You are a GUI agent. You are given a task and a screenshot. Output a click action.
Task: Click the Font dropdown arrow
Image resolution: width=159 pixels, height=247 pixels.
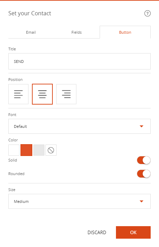click(x=141, y=126)
